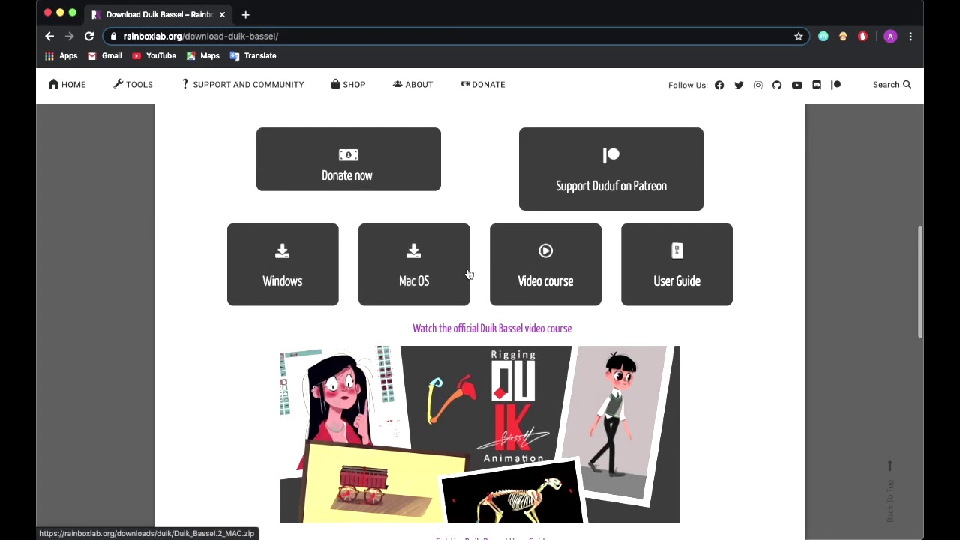Click the red shield extension icon
Image resolution: width=960 pixels, height=540 pixels.
pyautogui.click(x=862, y=36)
